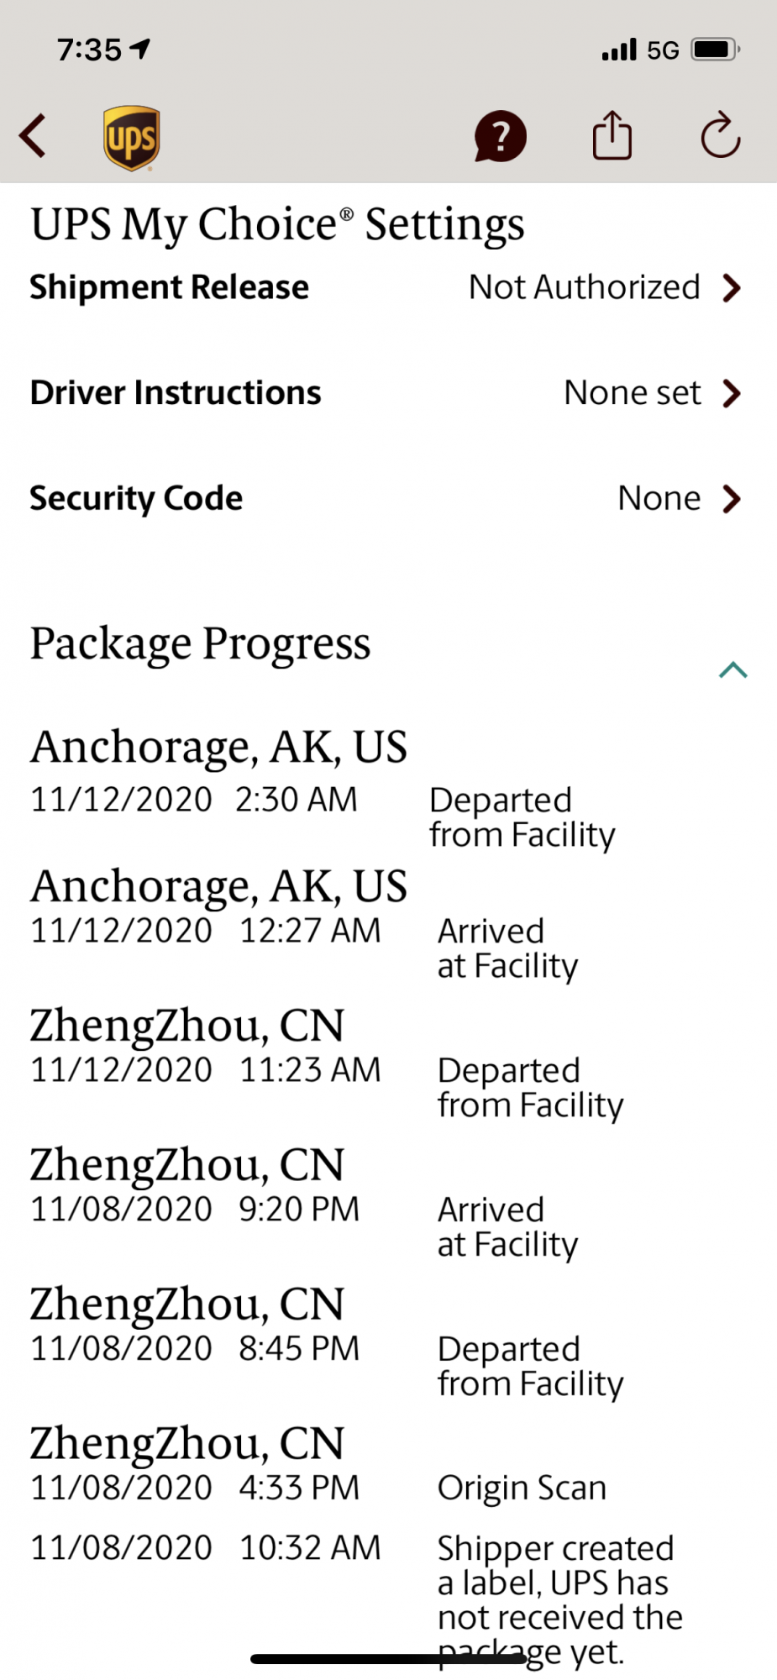
Task: Collapse the Package Progress section
Action: tap(732, 669)
